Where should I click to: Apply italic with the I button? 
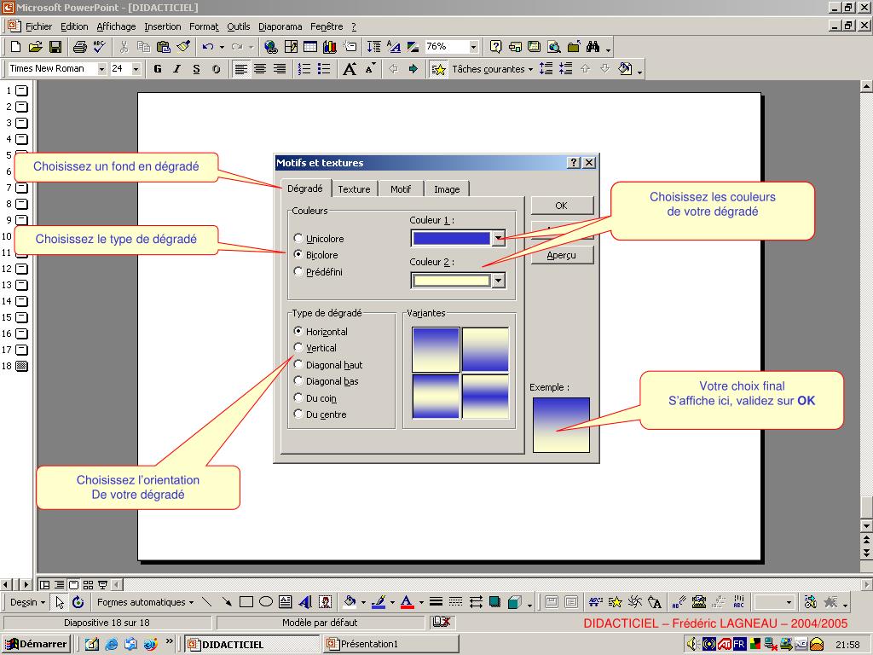(177, 69)
